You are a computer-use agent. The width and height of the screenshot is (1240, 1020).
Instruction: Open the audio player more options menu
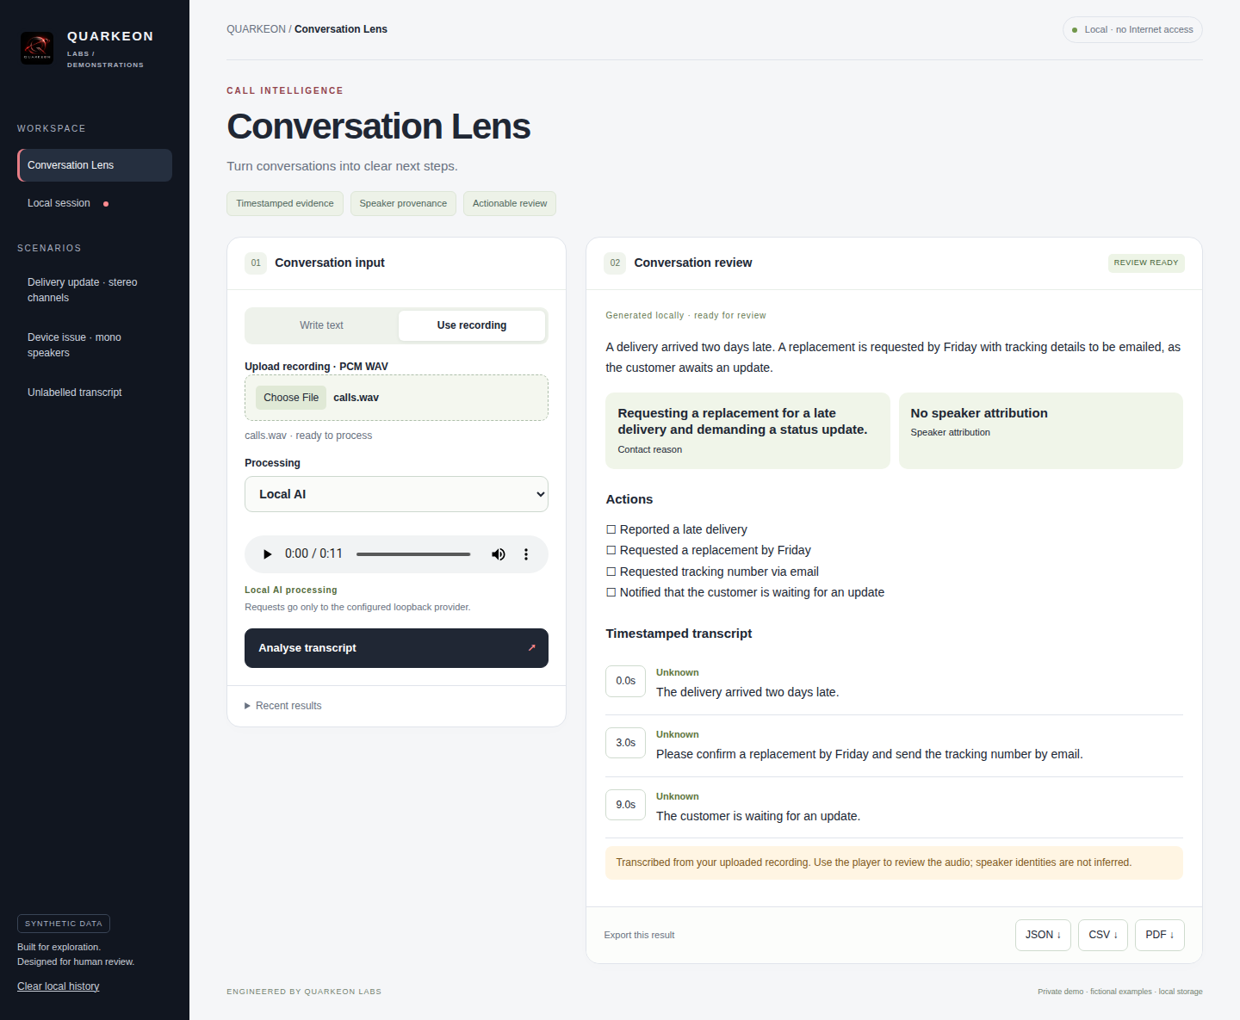coord(526,554)
